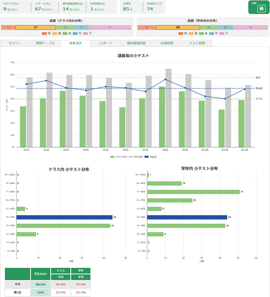This screenshot has width=270, height=297.
Task: Switch to the 利用時間 tab
Action: (x=167, y=43)
